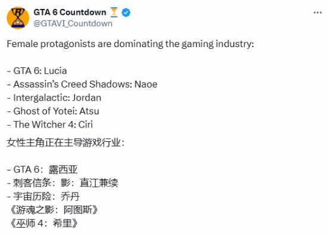Viewport: 327px width, 236px height.
Task: Open the GTA 6 Countdown profile avatar
Action: pos(18,18)
